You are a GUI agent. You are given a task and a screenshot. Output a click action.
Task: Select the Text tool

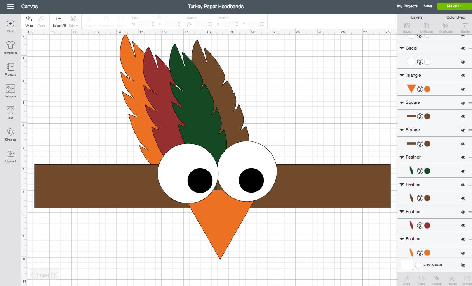click(10, 113)
